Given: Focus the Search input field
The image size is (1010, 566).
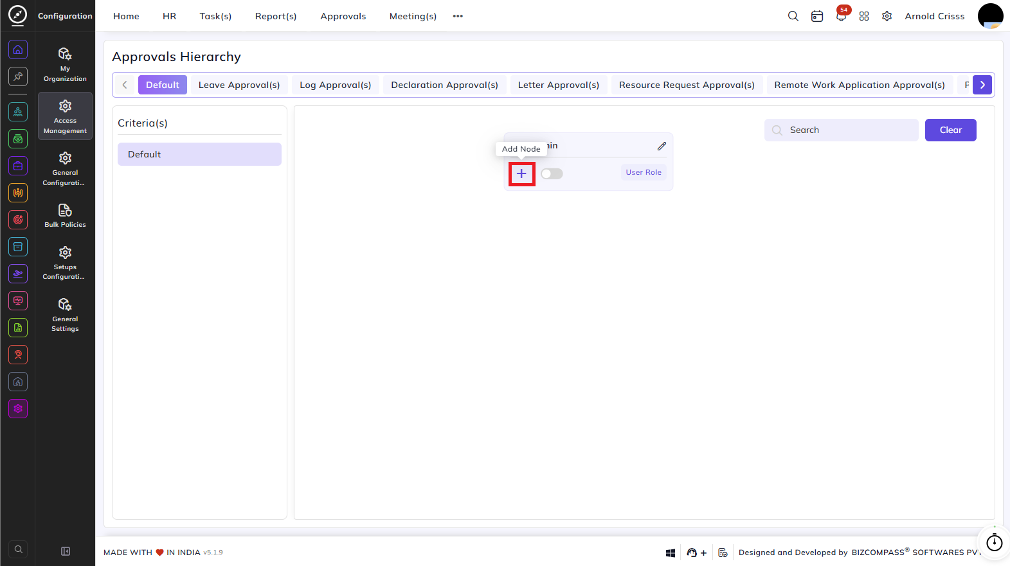Looking at the screenshot, I should [841, 130].
